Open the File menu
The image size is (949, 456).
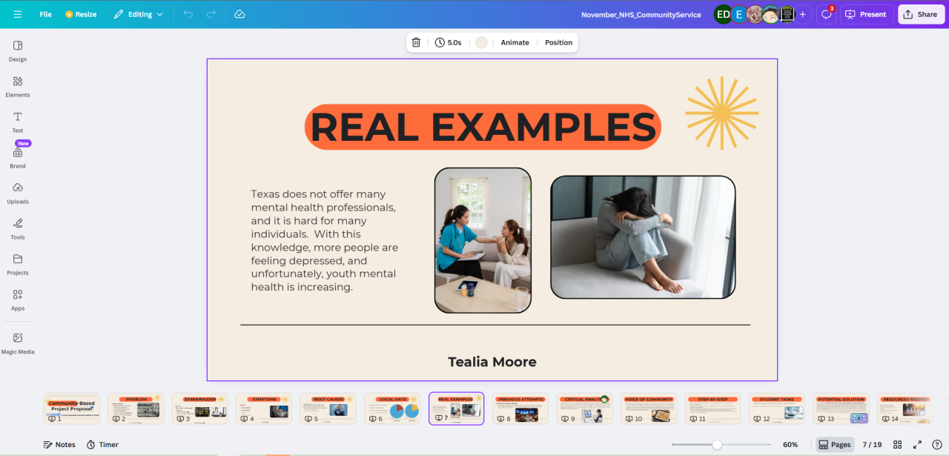[x=46, y=14]
